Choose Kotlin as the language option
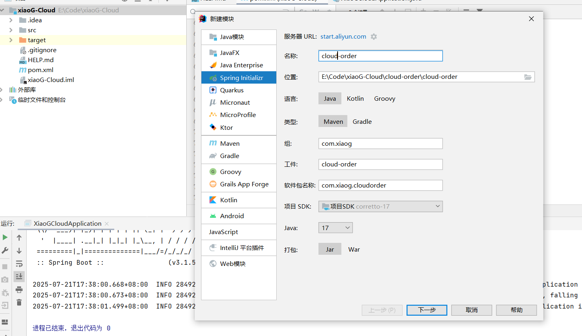582x336 pixels. pyautogui.click(x=355, y=98)
